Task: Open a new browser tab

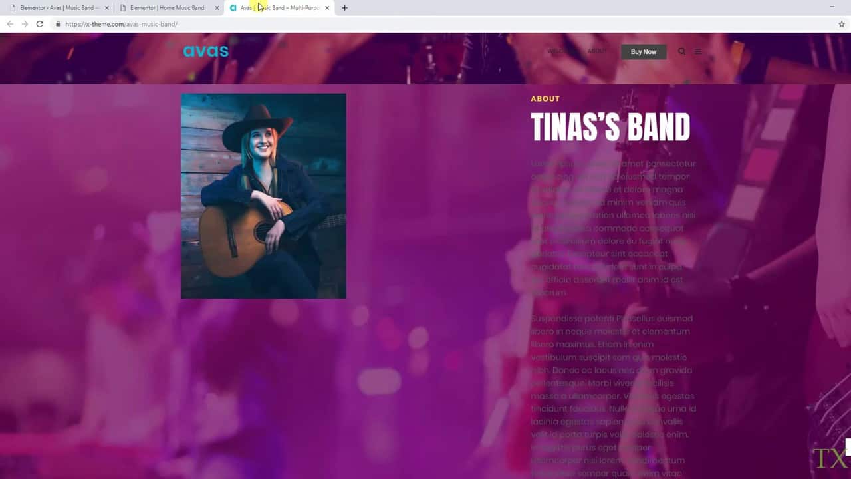Action: pos(344,8)
